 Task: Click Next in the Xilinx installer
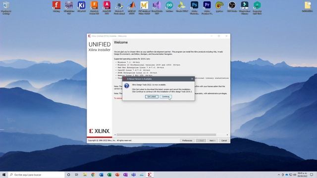[x=212, y=140]
